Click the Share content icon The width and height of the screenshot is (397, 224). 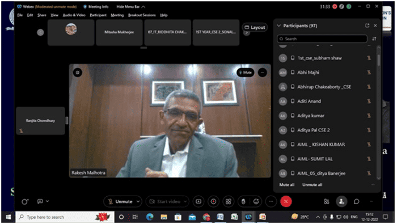pos(198,202)
